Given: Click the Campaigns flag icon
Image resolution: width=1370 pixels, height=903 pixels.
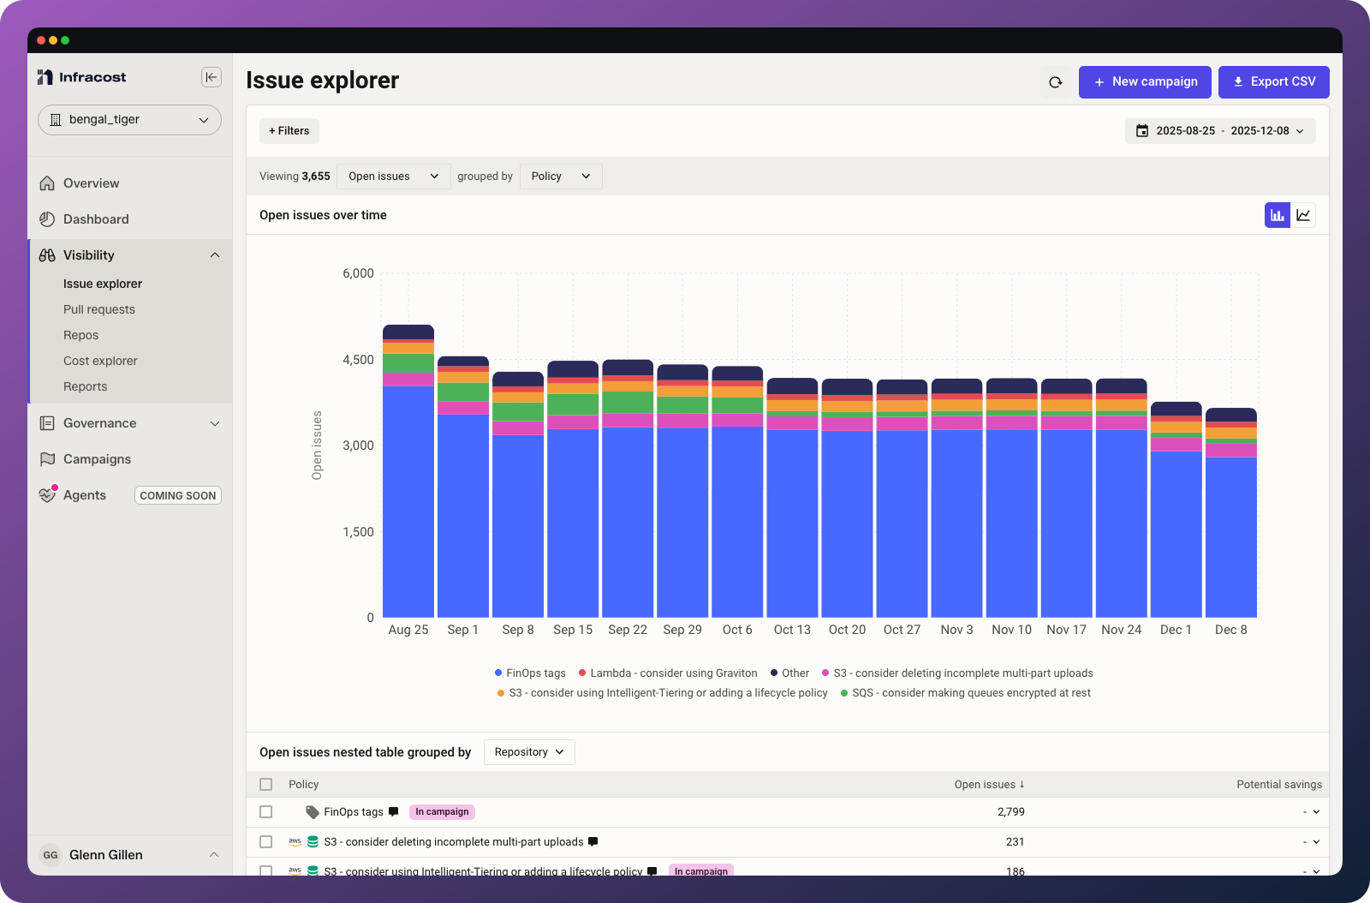Looking at the screenshot, I should 47,459.
